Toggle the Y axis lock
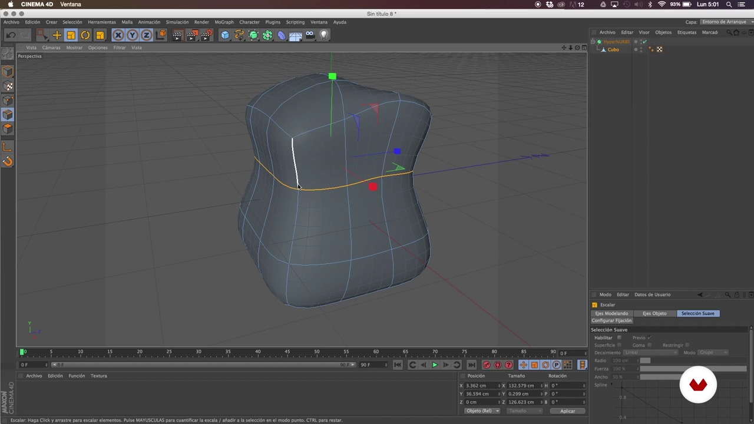 tap(133, 35)
